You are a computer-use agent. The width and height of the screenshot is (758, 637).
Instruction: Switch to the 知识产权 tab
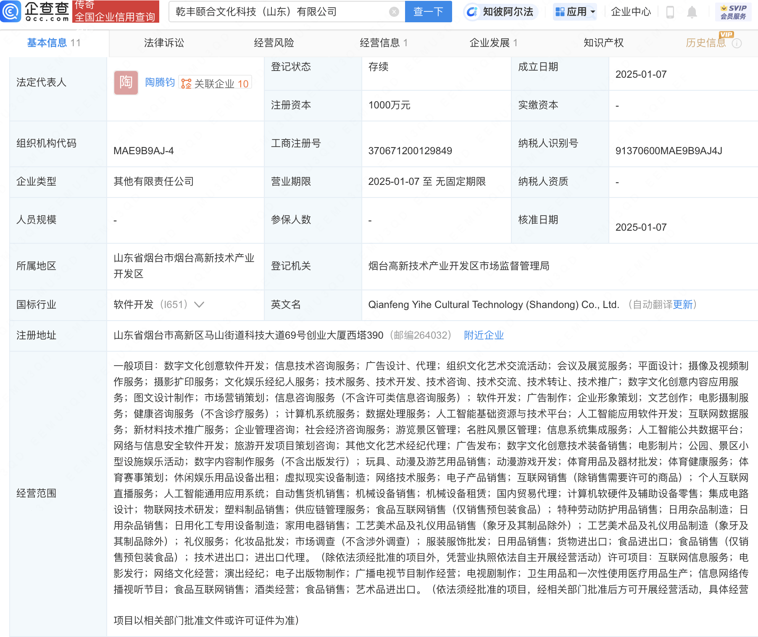603,43
